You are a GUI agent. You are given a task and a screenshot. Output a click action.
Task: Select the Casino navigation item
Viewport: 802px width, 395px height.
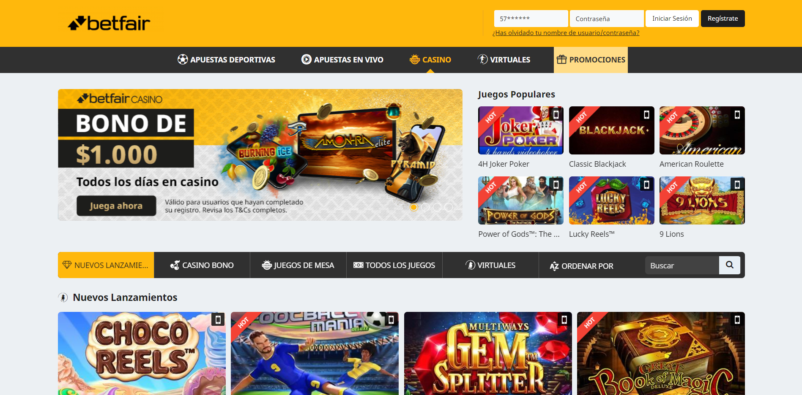tap(430, 60)
